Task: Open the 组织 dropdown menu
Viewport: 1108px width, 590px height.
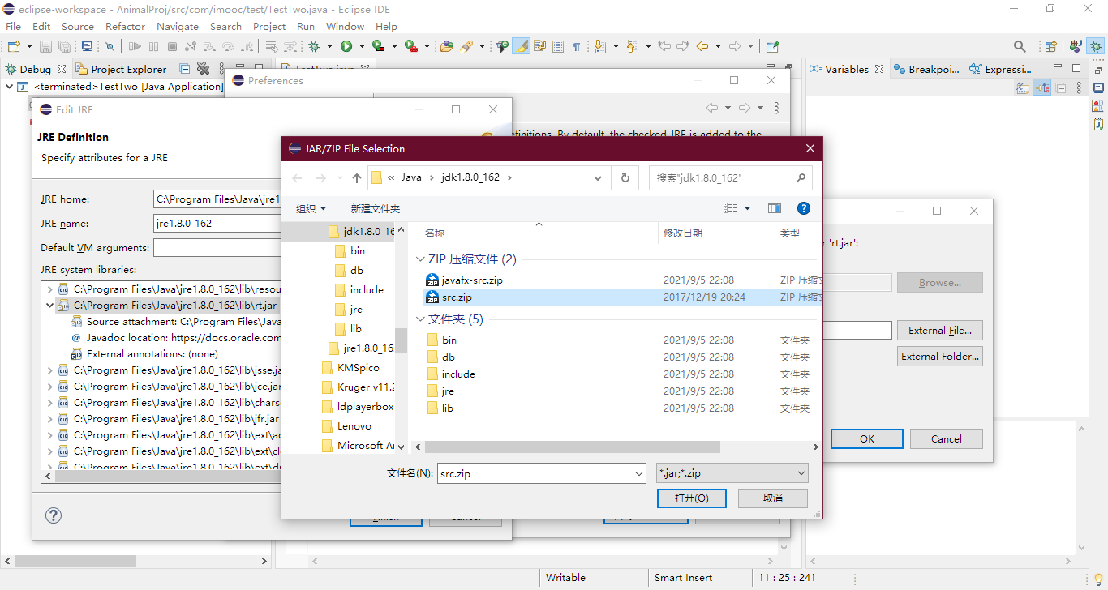Action: 311,208
